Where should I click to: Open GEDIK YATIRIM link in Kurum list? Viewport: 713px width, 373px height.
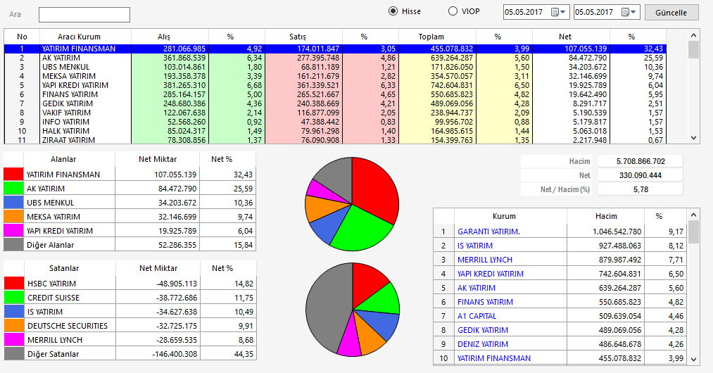click(483, 330)
